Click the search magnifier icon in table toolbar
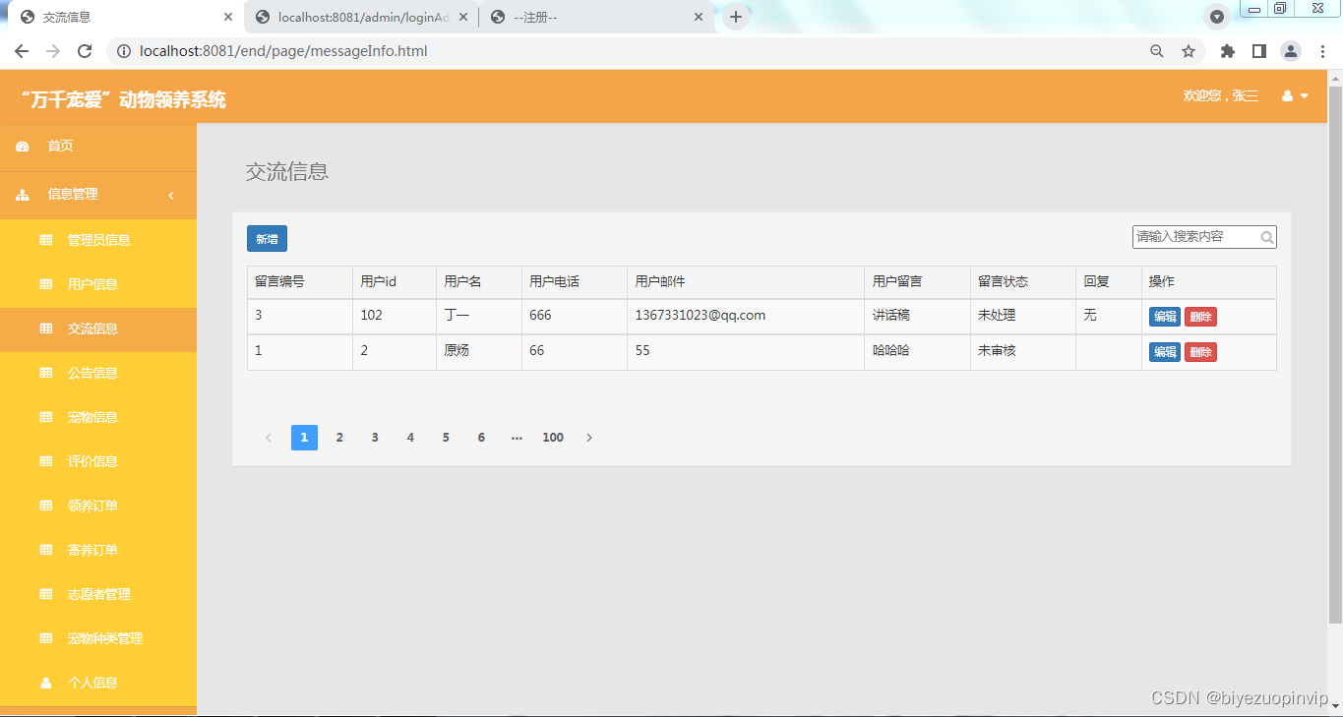The height and width of the screenshot is (717, 1343). 1267,237
